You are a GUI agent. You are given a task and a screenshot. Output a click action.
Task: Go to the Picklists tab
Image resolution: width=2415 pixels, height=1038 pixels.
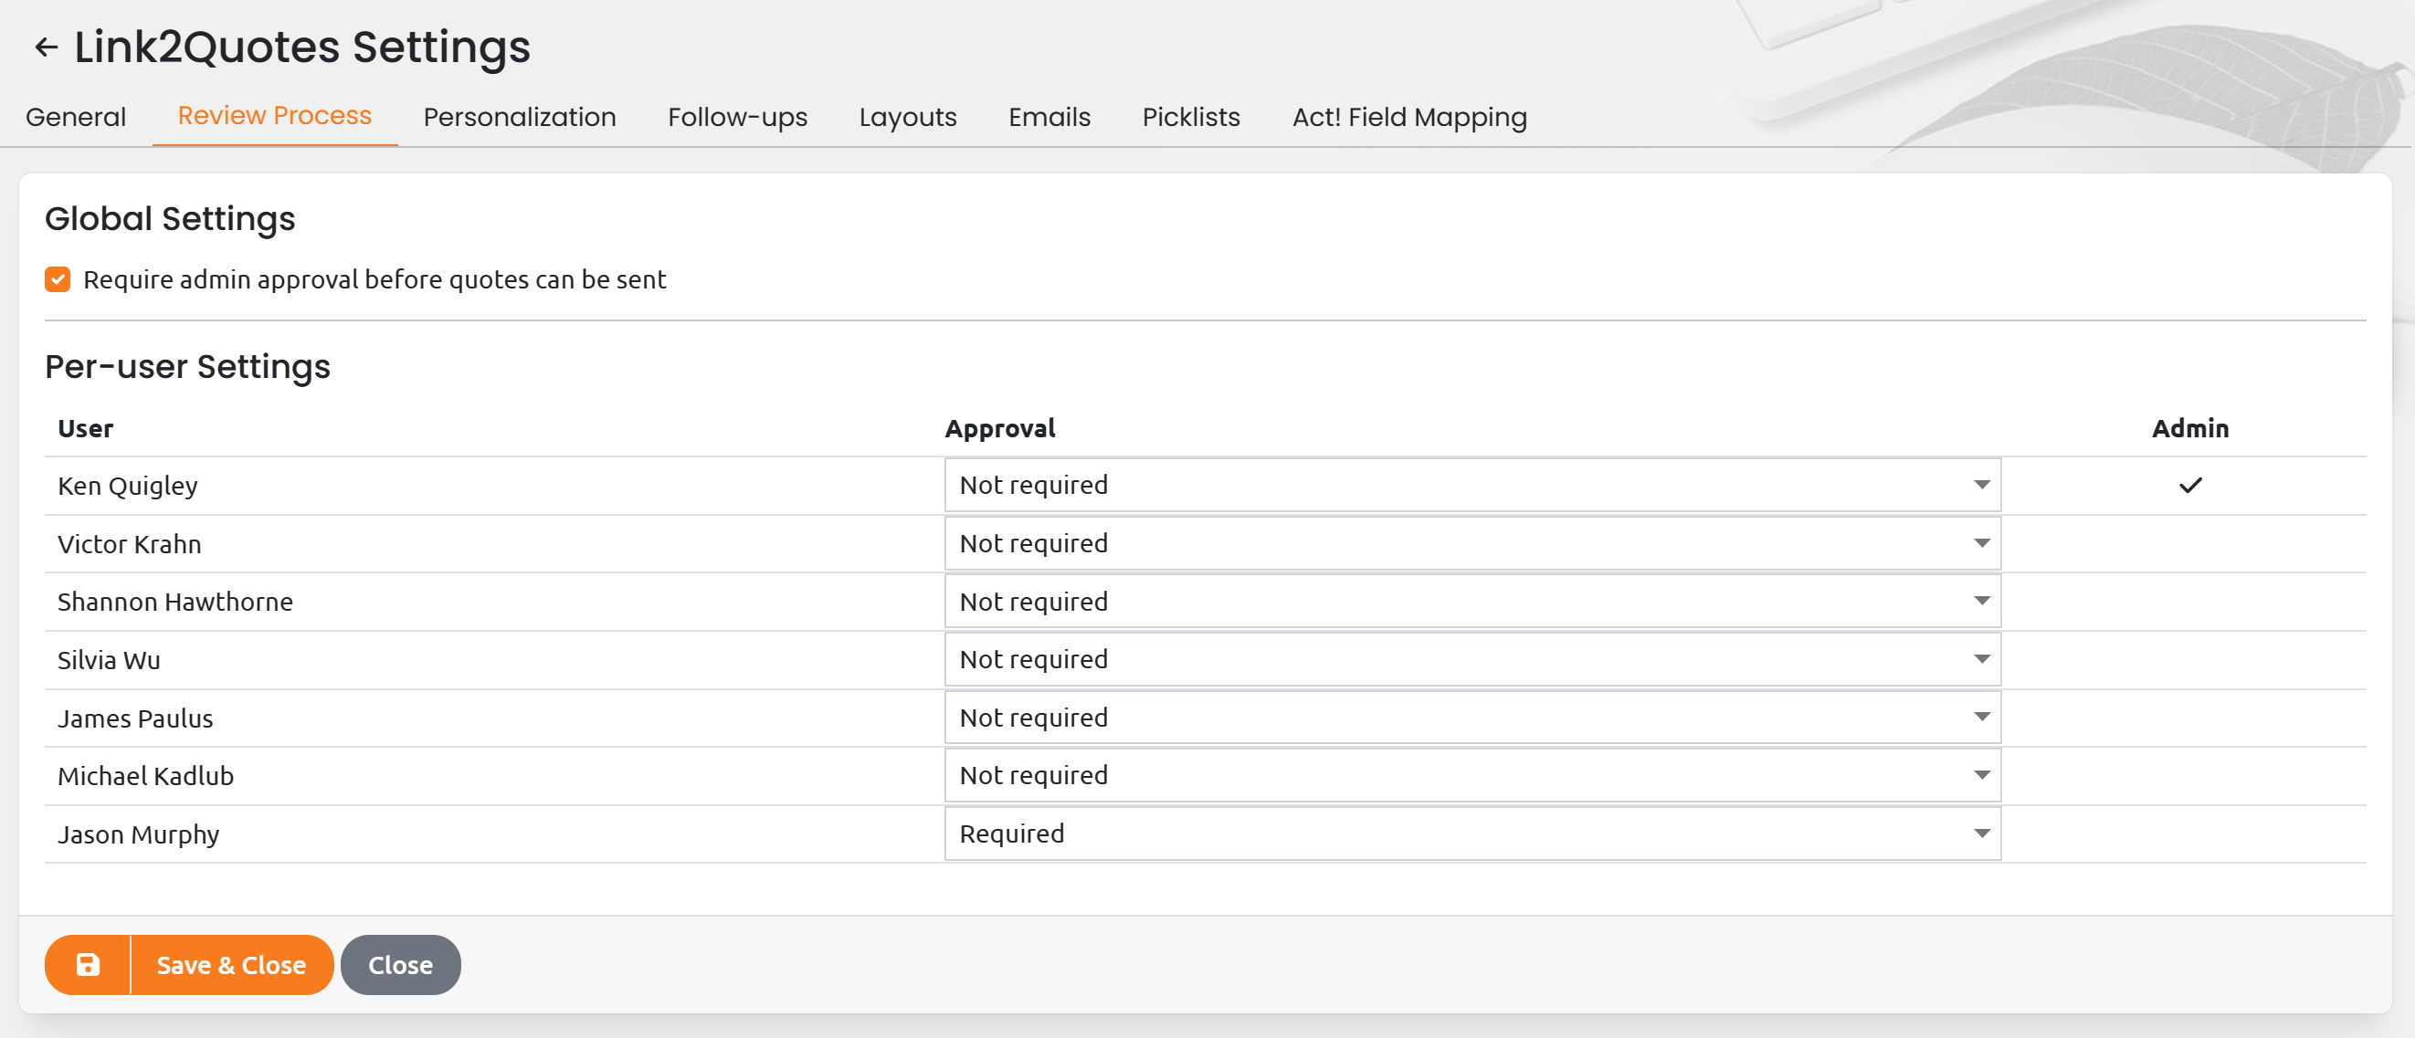click(1191, 117)
